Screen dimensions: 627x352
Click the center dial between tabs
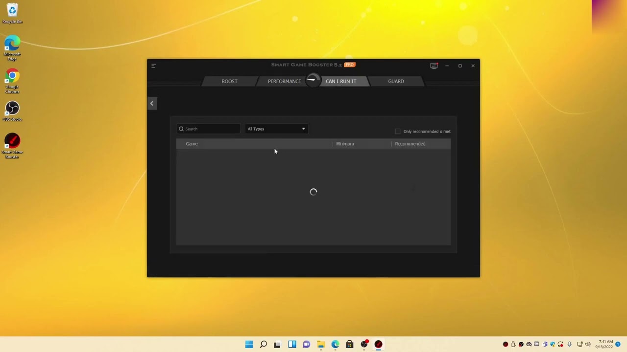(313, 80)
